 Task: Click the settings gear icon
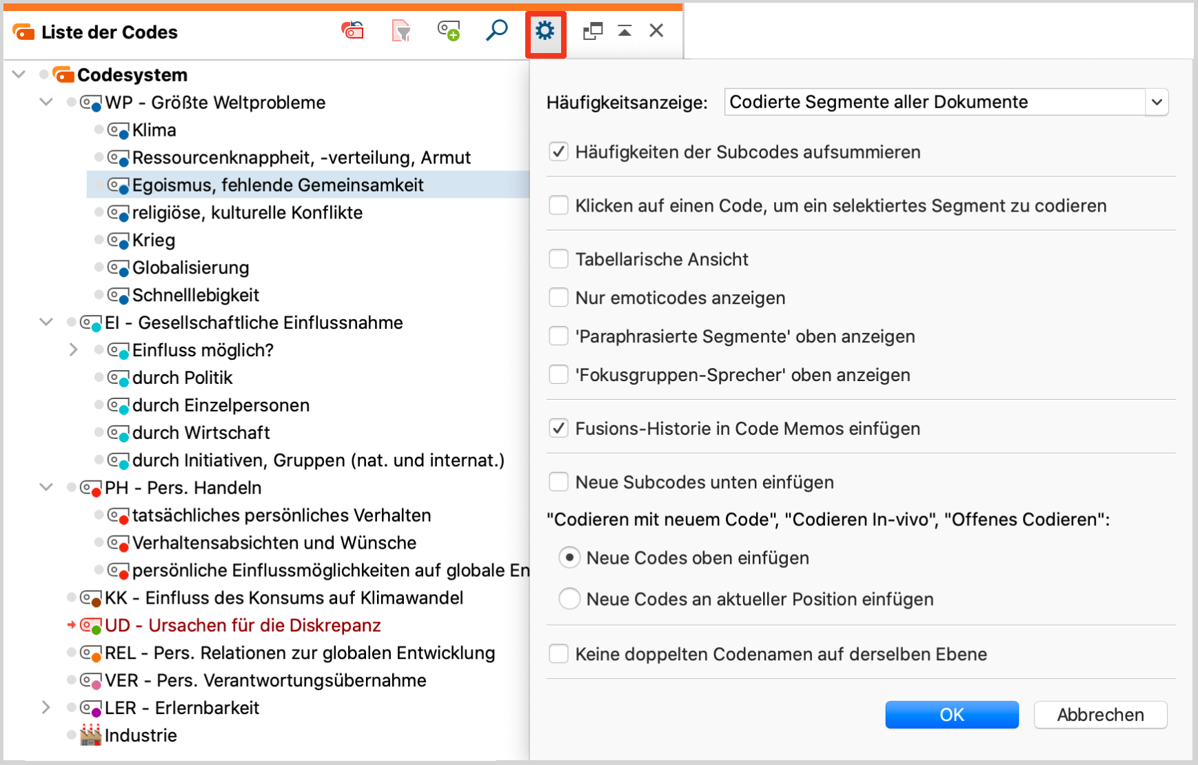(545, 31)
